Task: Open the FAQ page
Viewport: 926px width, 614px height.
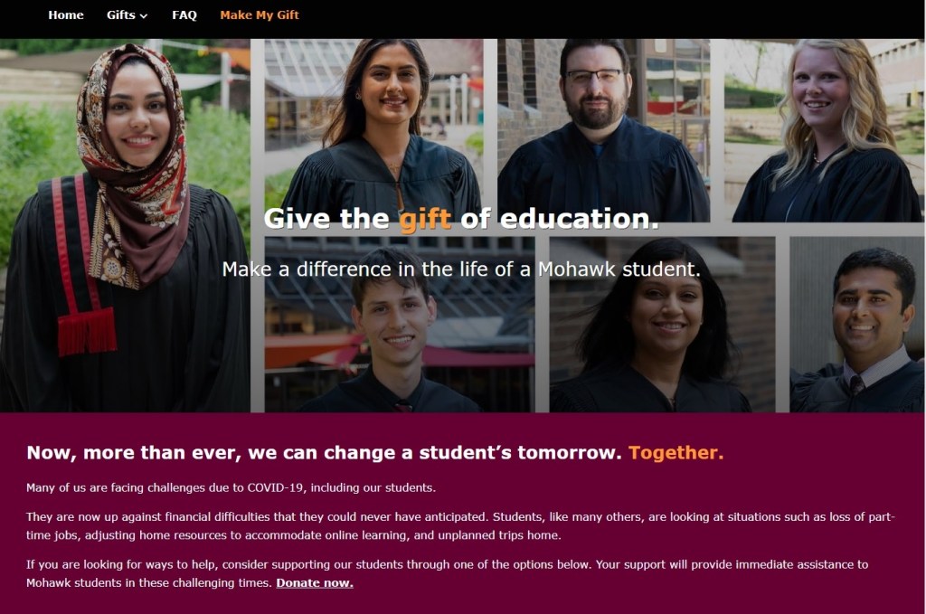Action: pyautogui.click(x=184, y=14)
